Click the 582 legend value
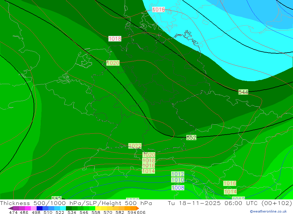 click(120, 213)
